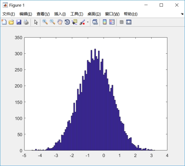This screenshot has height=166, width=185.
Task: Open a file with the folder icon
Action: (x=11, y=22)
